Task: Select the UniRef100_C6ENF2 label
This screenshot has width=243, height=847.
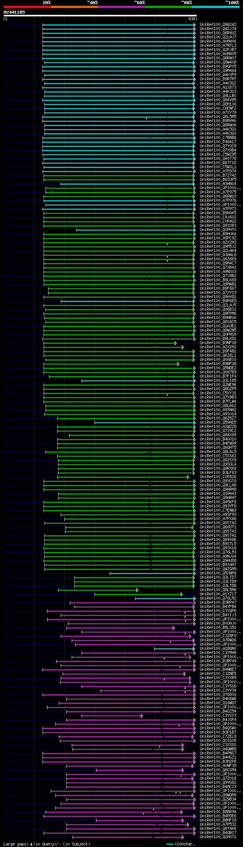Action: pyautogui.click(x=218, y=108)
